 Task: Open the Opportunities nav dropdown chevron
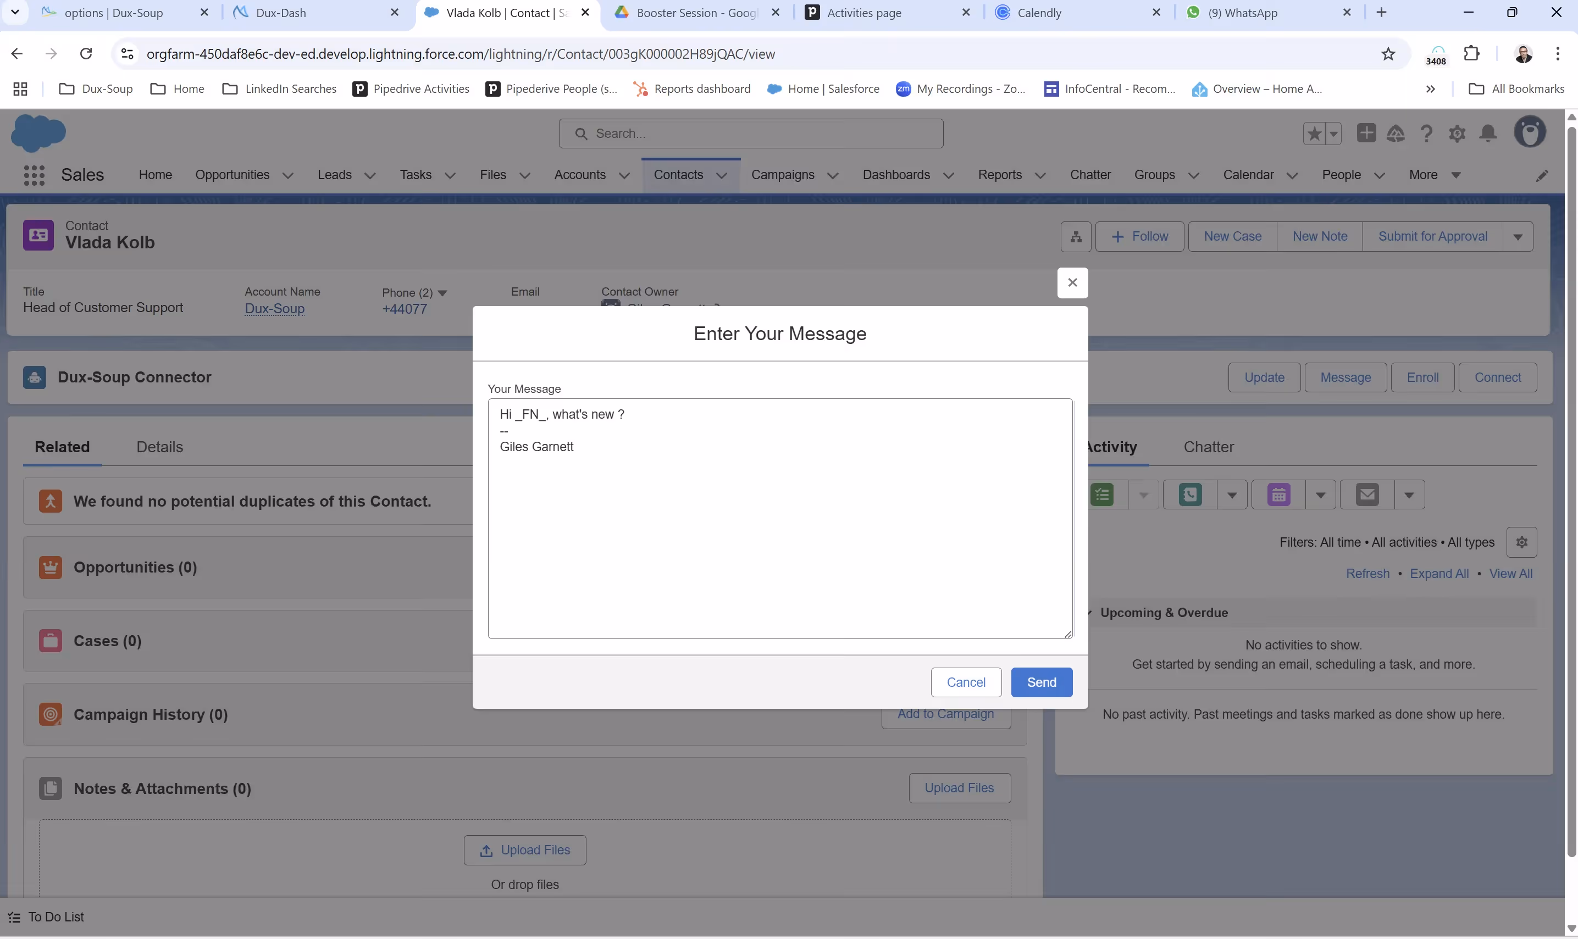[x=288, y=176]
